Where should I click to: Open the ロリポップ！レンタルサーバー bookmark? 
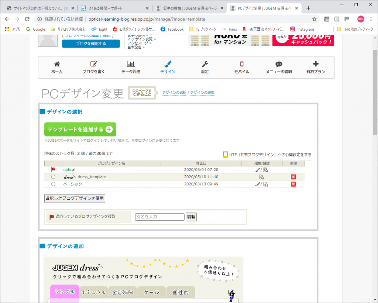pyautogui.click(x=134, y=29)
